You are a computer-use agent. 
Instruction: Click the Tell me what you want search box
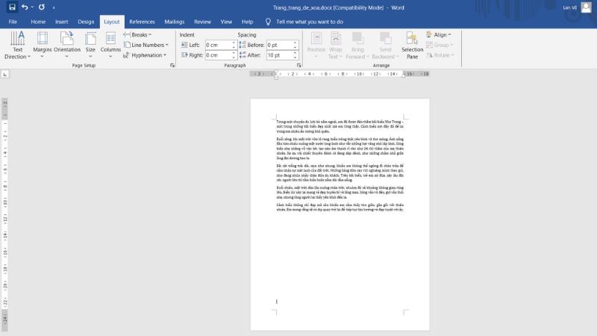point(309,22)
